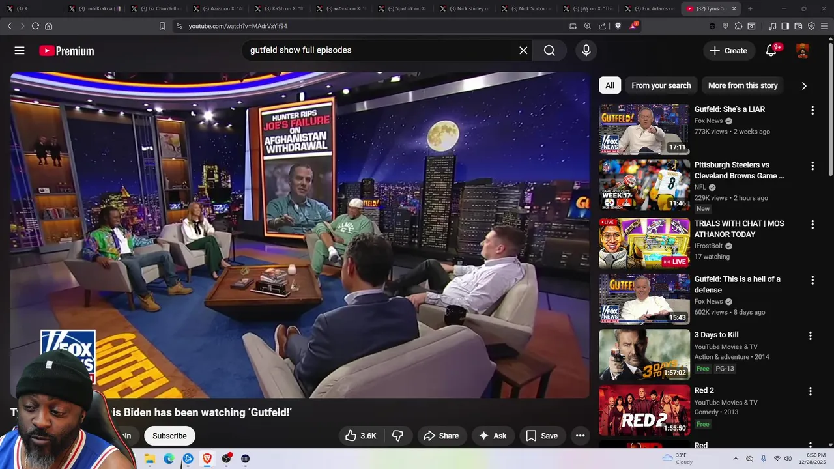Like the video with 3.6K likes
The width and height of the screenshot is (834, 469).
361,436
